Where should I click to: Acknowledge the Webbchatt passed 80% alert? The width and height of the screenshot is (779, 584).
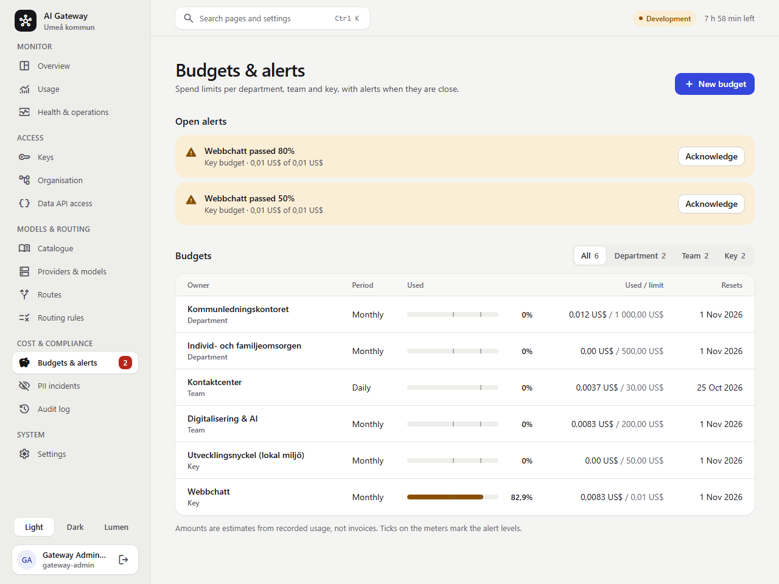coord(711,156)
